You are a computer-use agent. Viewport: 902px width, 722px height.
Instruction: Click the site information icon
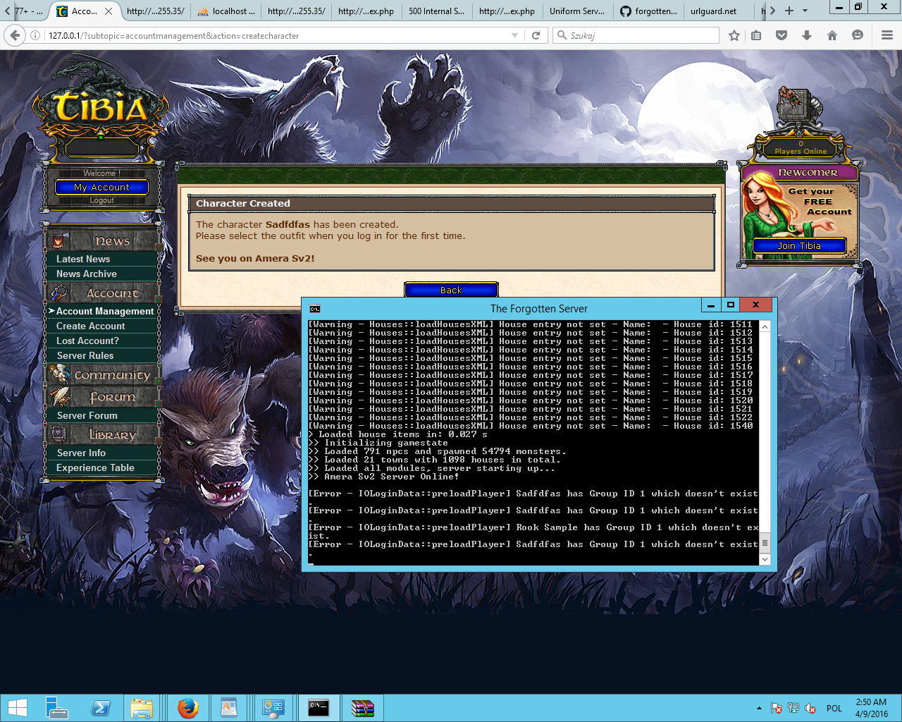click(x=35, y=35)
